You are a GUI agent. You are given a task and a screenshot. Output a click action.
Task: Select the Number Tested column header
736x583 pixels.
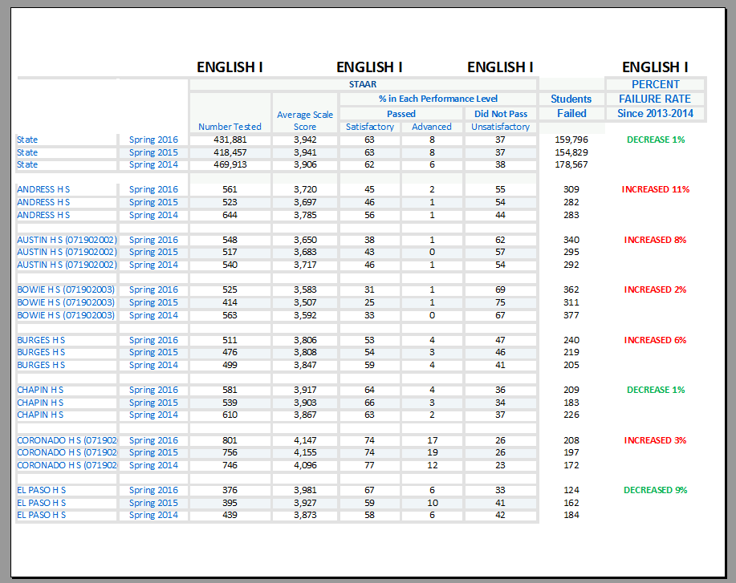(x=230, y=127)
